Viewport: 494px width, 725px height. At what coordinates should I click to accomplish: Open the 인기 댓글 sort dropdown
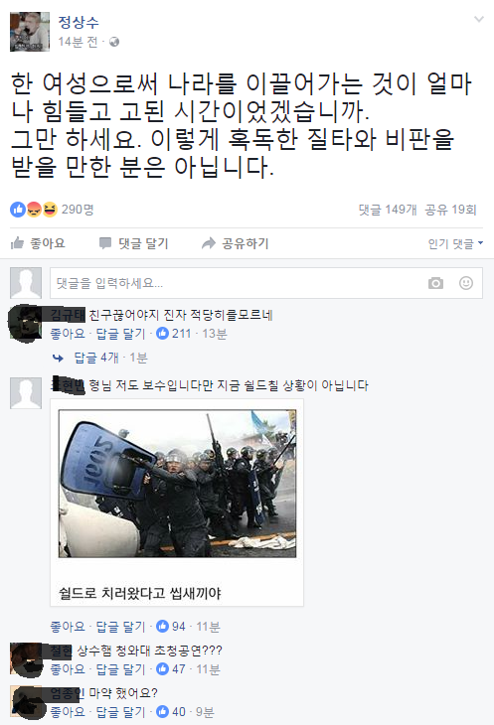[x=455, y=243]
